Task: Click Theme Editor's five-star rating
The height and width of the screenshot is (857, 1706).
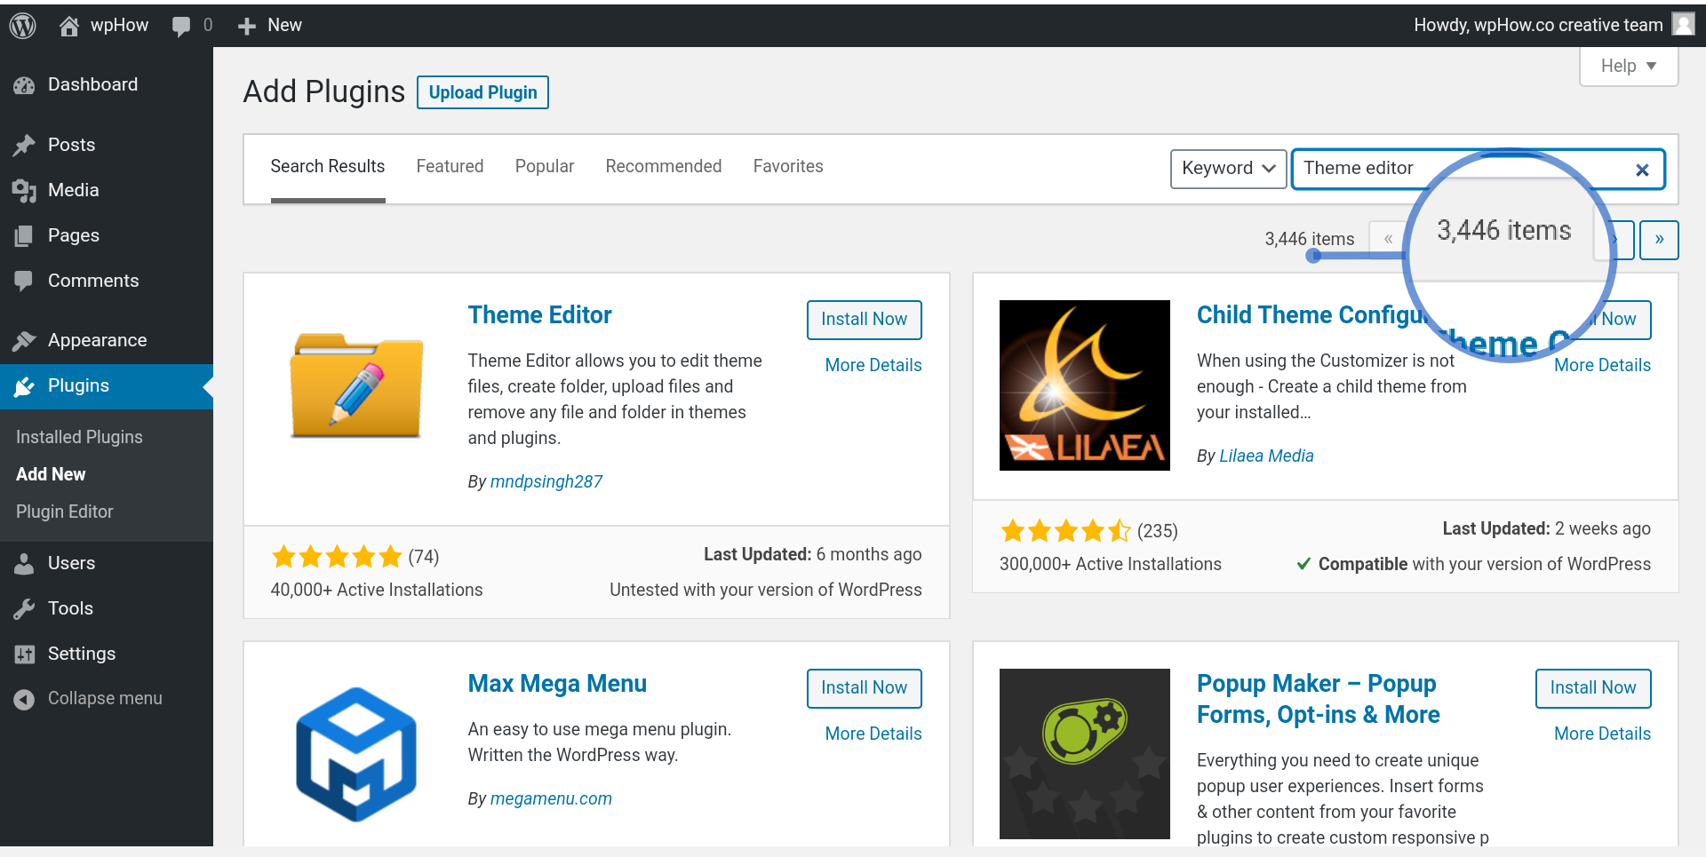Action: [x=337, y=557]
